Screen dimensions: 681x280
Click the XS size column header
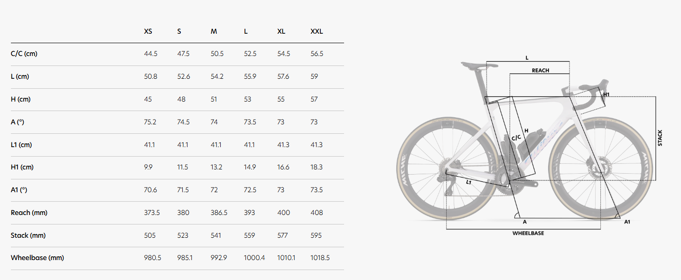pos(148,31)
